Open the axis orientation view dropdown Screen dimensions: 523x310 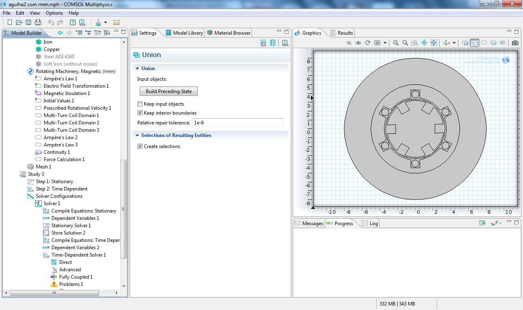click(x=454, y=43)
